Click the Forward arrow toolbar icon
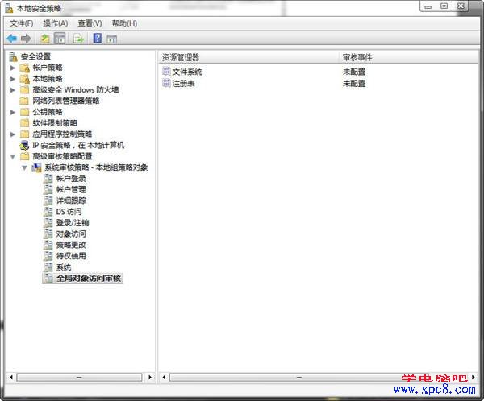Screen dimensions: 484x401 [26, 38]
